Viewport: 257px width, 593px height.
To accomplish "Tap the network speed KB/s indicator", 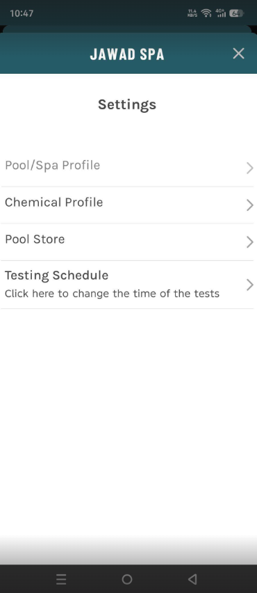I will coord(192,13).
